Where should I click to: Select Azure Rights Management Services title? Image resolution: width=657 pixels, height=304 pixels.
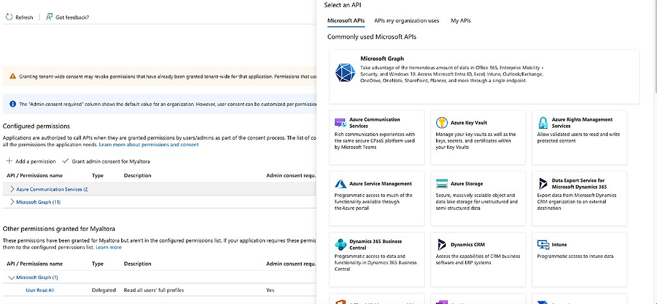tap(582, 122)
